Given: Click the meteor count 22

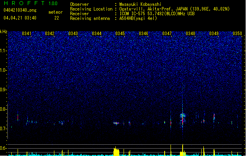Looking at the screenshot, I should pyautogui.click(x=57, y=18).
